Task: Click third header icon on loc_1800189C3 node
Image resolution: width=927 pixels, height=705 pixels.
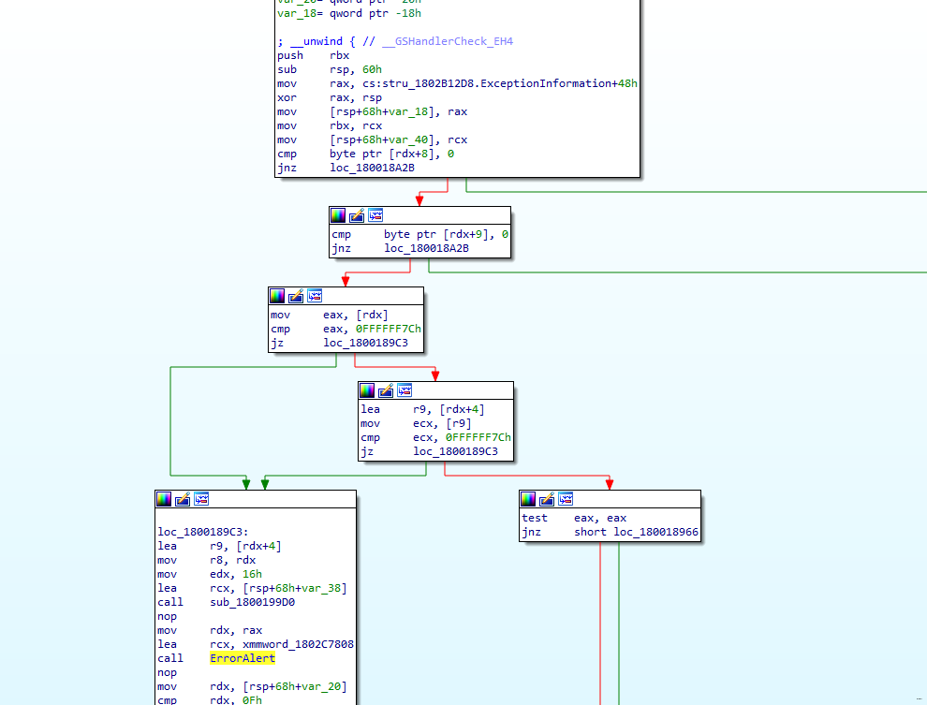Action: tap(201, 499)
